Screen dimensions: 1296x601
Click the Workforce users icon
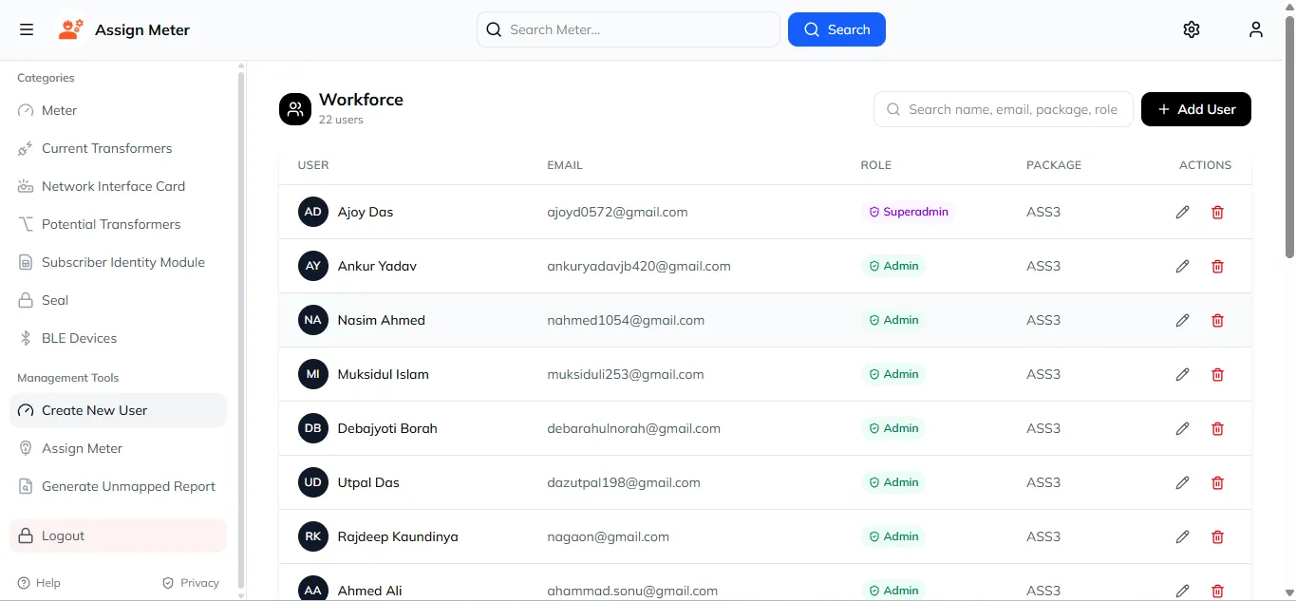(295, 109)
